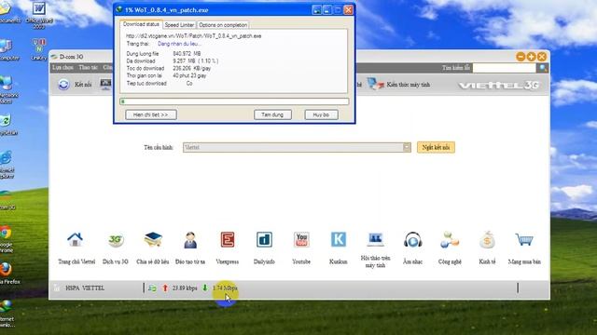Screen dimensions: 597x335
Task: Open the Âm nhạc headphones icon
Action: click(412, 240)
